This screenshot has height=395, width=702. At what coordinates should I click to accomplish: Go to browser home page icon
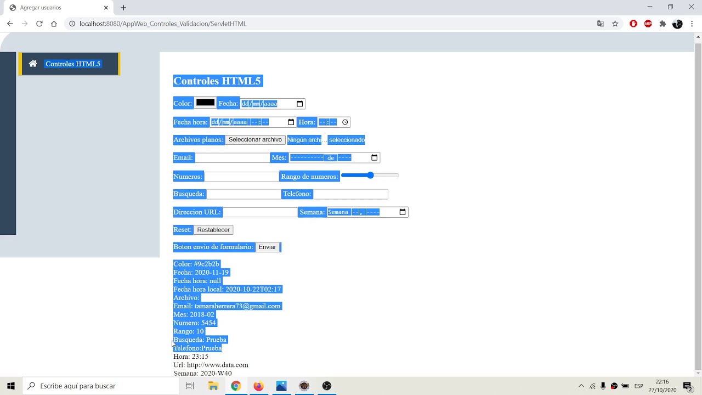pos(54,24)
